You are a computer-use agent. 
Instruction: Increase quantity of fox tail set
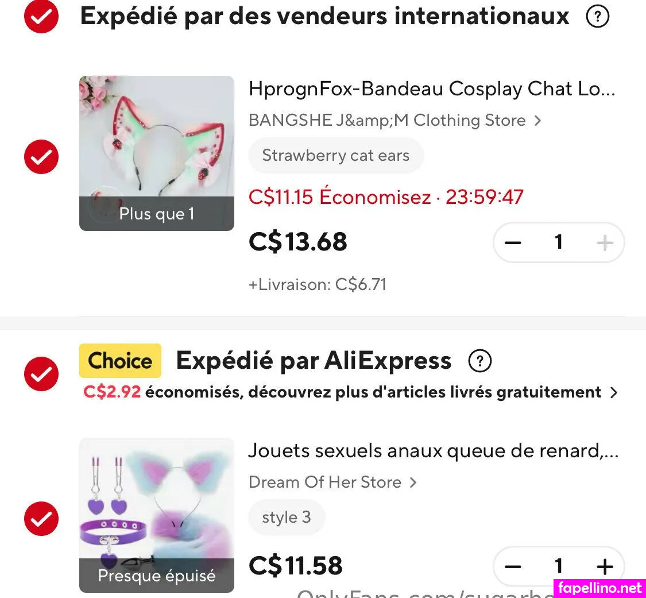tap(605, 567)
